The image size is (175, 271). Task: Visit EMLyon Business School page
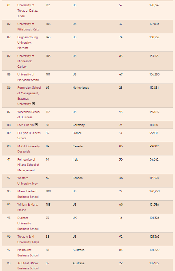pos(29,135)
